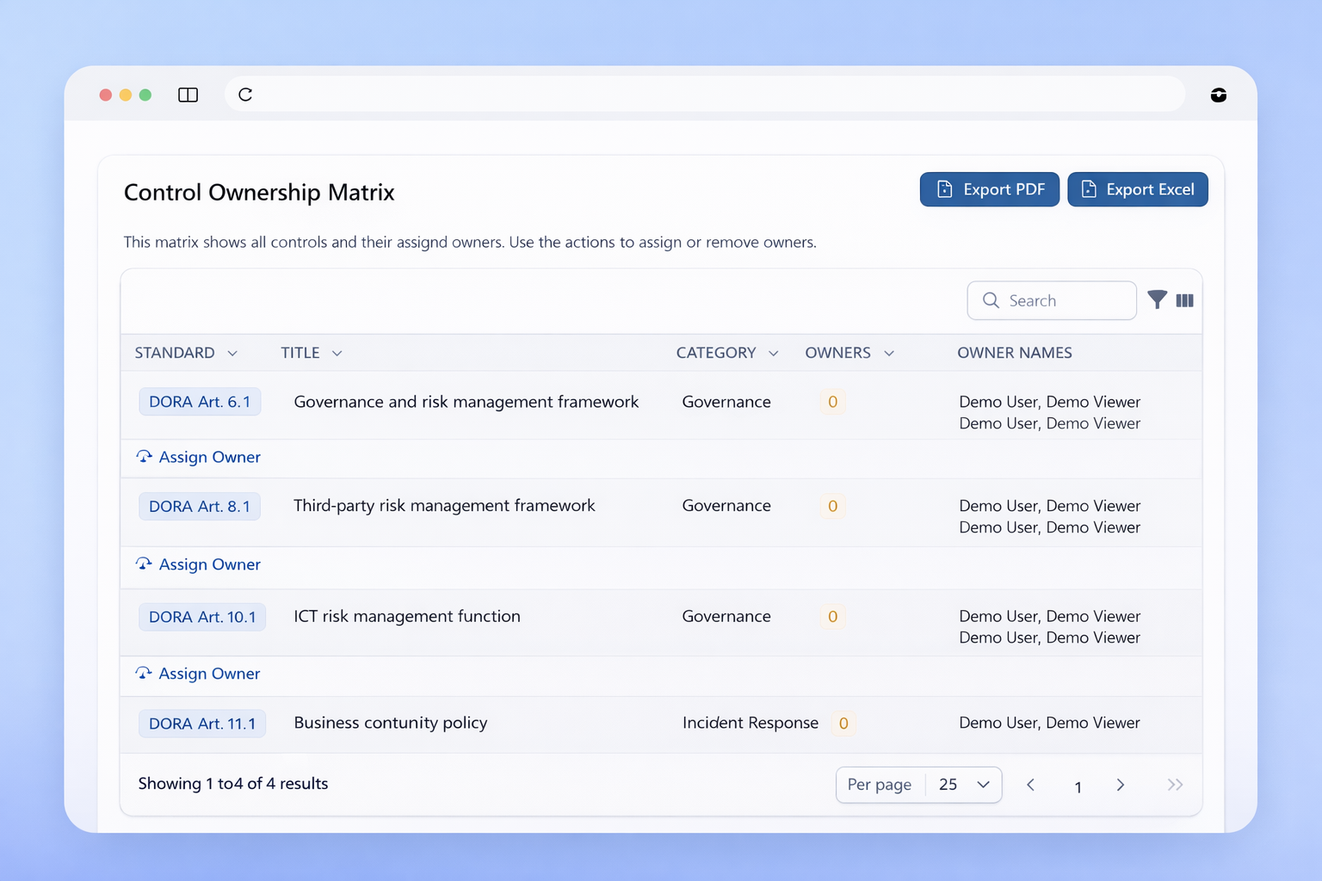Jump to last page double arrow
The width and height of the screenshot is (1322, 881).
pos(1175,785)
